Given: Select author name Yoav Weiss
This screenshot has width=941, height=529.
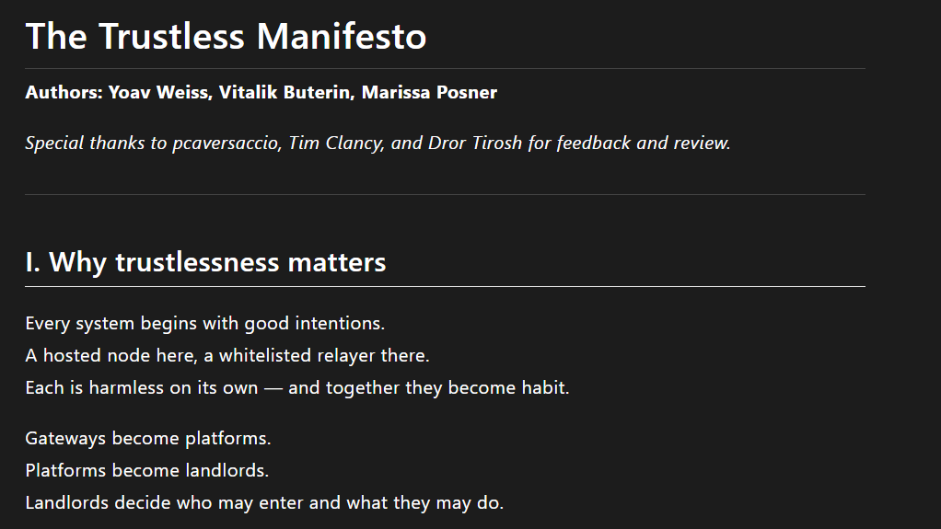Looking at the screenshot, I should (157, 93).
